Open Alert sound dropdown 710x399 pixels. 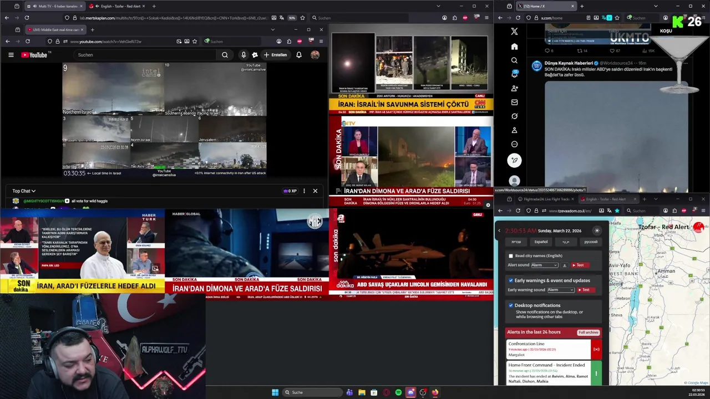[x=545, y=265]
